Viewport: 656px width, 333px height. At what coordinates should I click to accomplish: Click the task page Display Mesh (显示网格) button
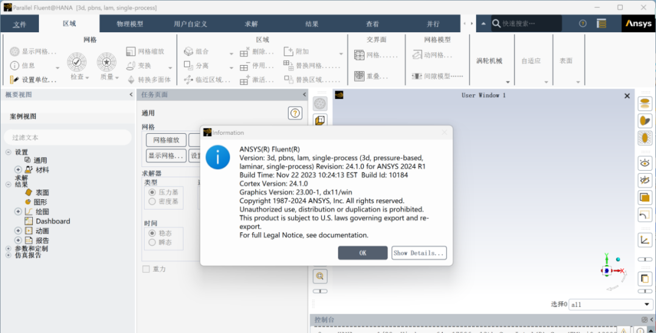(166, 156)
